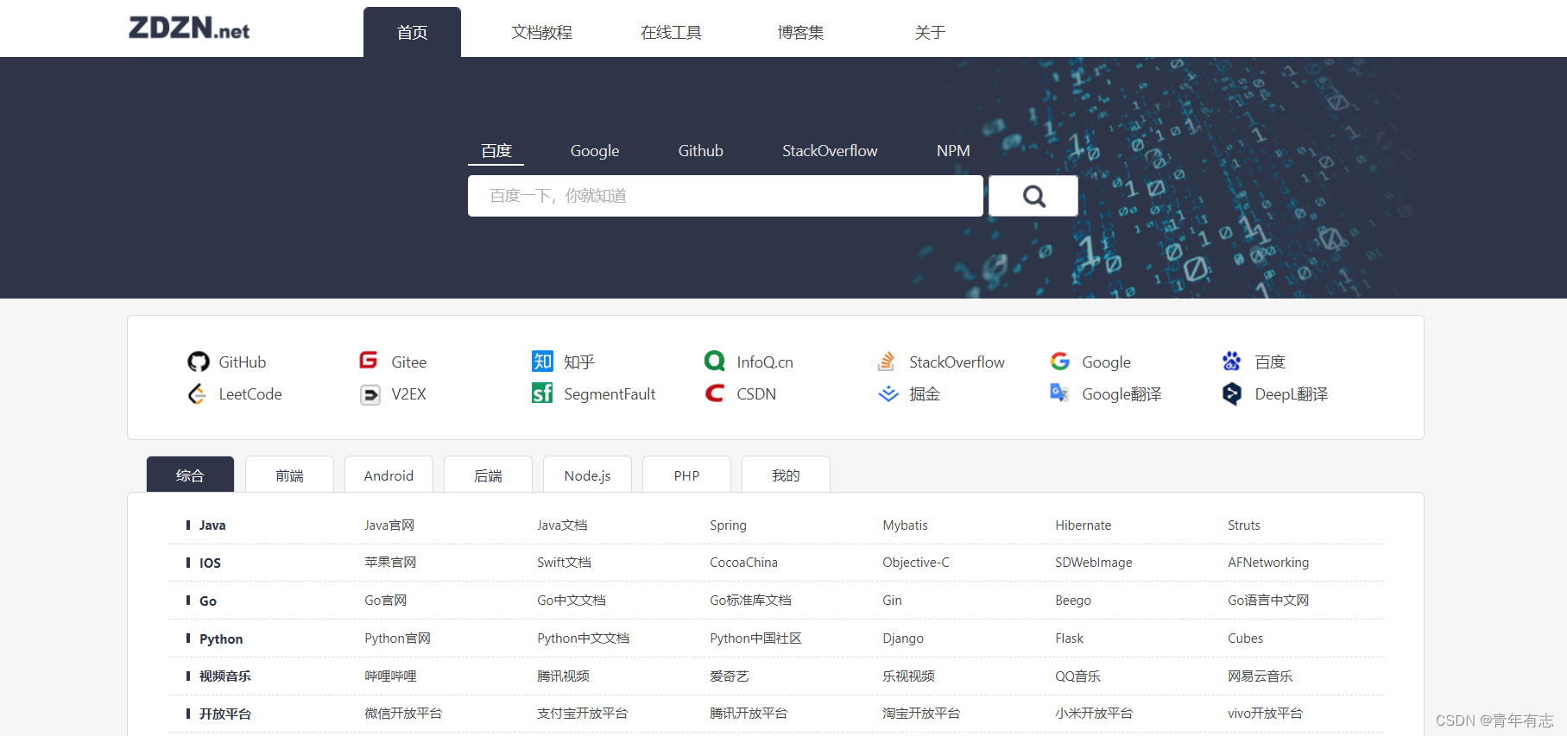Click the magnifier search button

(x=1033, y=196)
